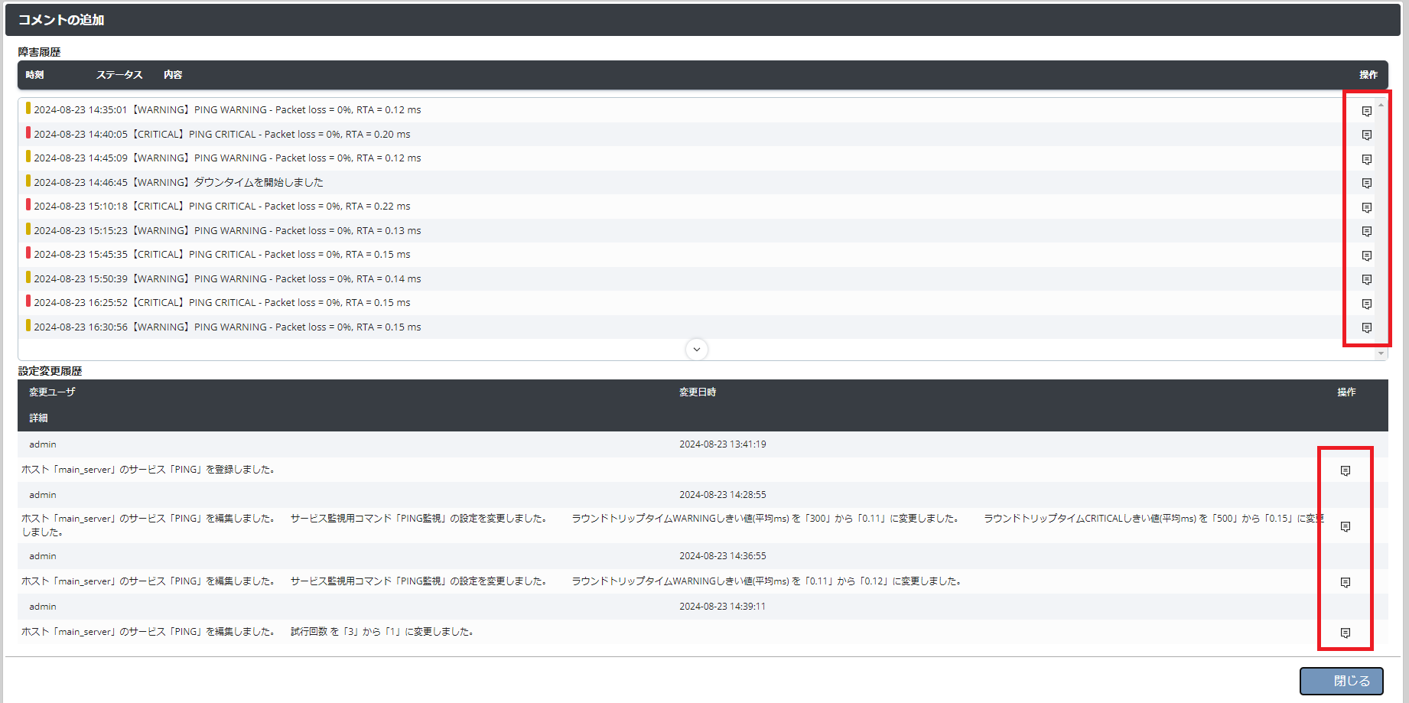
Task: Comment on the 試行回数 change record by admin
Action: pyautogui.click(x=1346, y=632)
